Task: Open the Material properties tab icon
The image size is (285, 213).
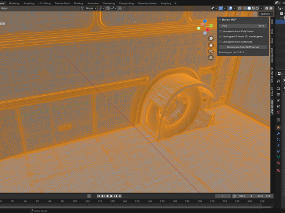Action: coord(278,163)
